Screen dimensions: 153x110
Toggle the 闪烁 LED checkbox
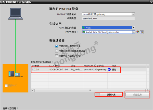click(x=6, y=86)
